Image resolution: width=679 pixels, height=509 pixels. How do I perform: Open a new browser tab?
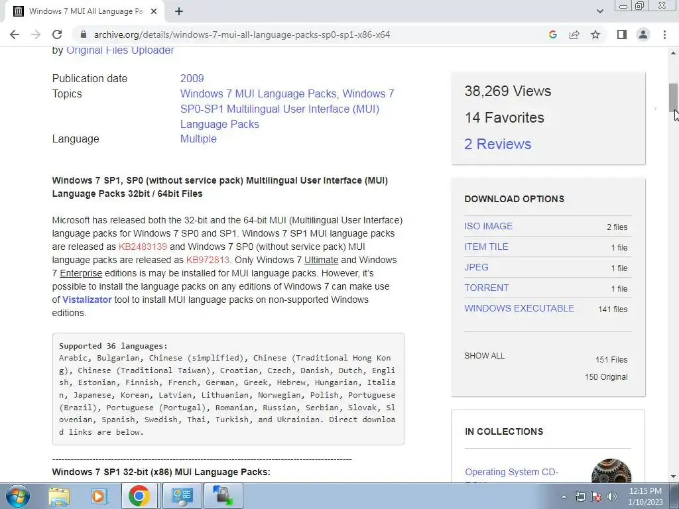(x=179, y=11)
